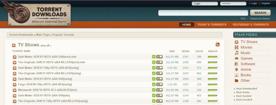276x105 pixels.
Task: Click health bar of Fargo S03E08 row
Action: click(213, 85)
